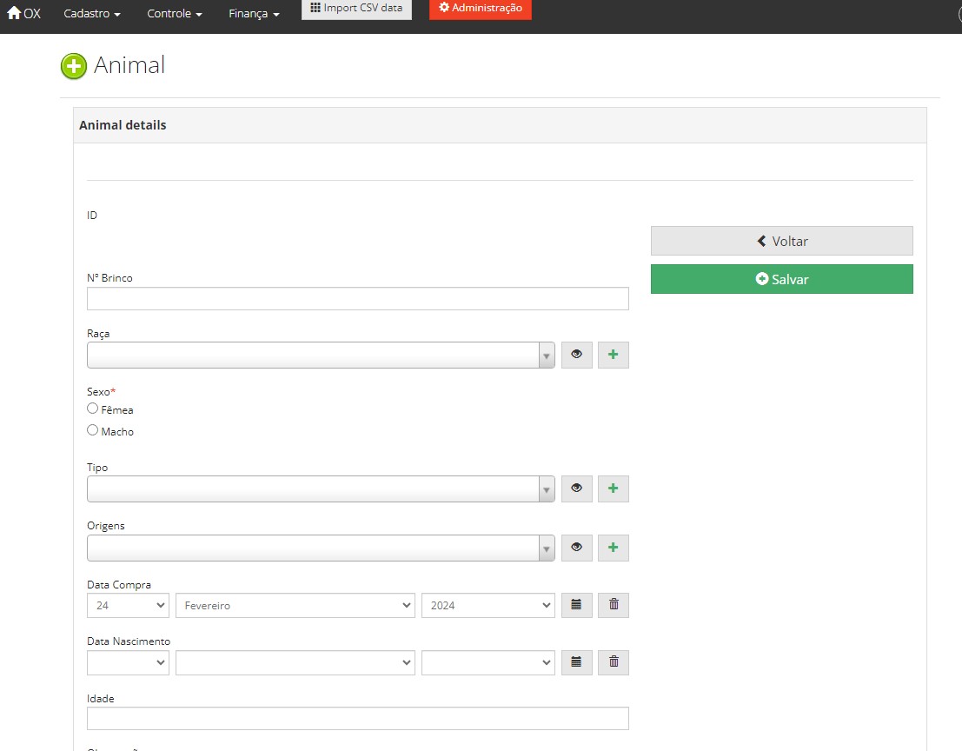The image size is (962, 751).
Task: Select Fêmea radio button
Action: tap(93, 409)
